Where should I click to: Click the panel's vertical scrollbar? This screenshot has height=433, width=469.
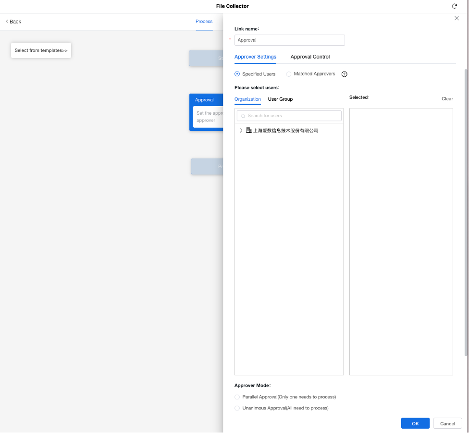pos(466,211)
